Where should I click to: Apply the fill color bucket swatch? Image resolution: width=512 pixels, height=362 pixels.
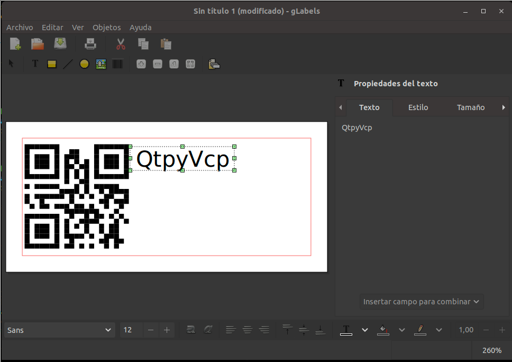click(x=383, y=330)
